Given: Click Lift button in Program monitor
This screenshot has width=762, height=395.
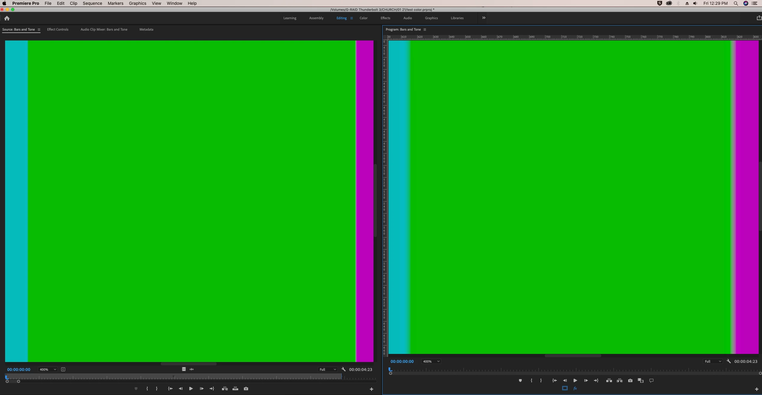Looking at the screenshot, I should (x=609, y=381).
